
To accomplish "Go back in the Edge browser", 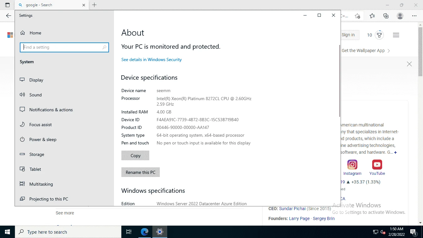I will (9, 16).
